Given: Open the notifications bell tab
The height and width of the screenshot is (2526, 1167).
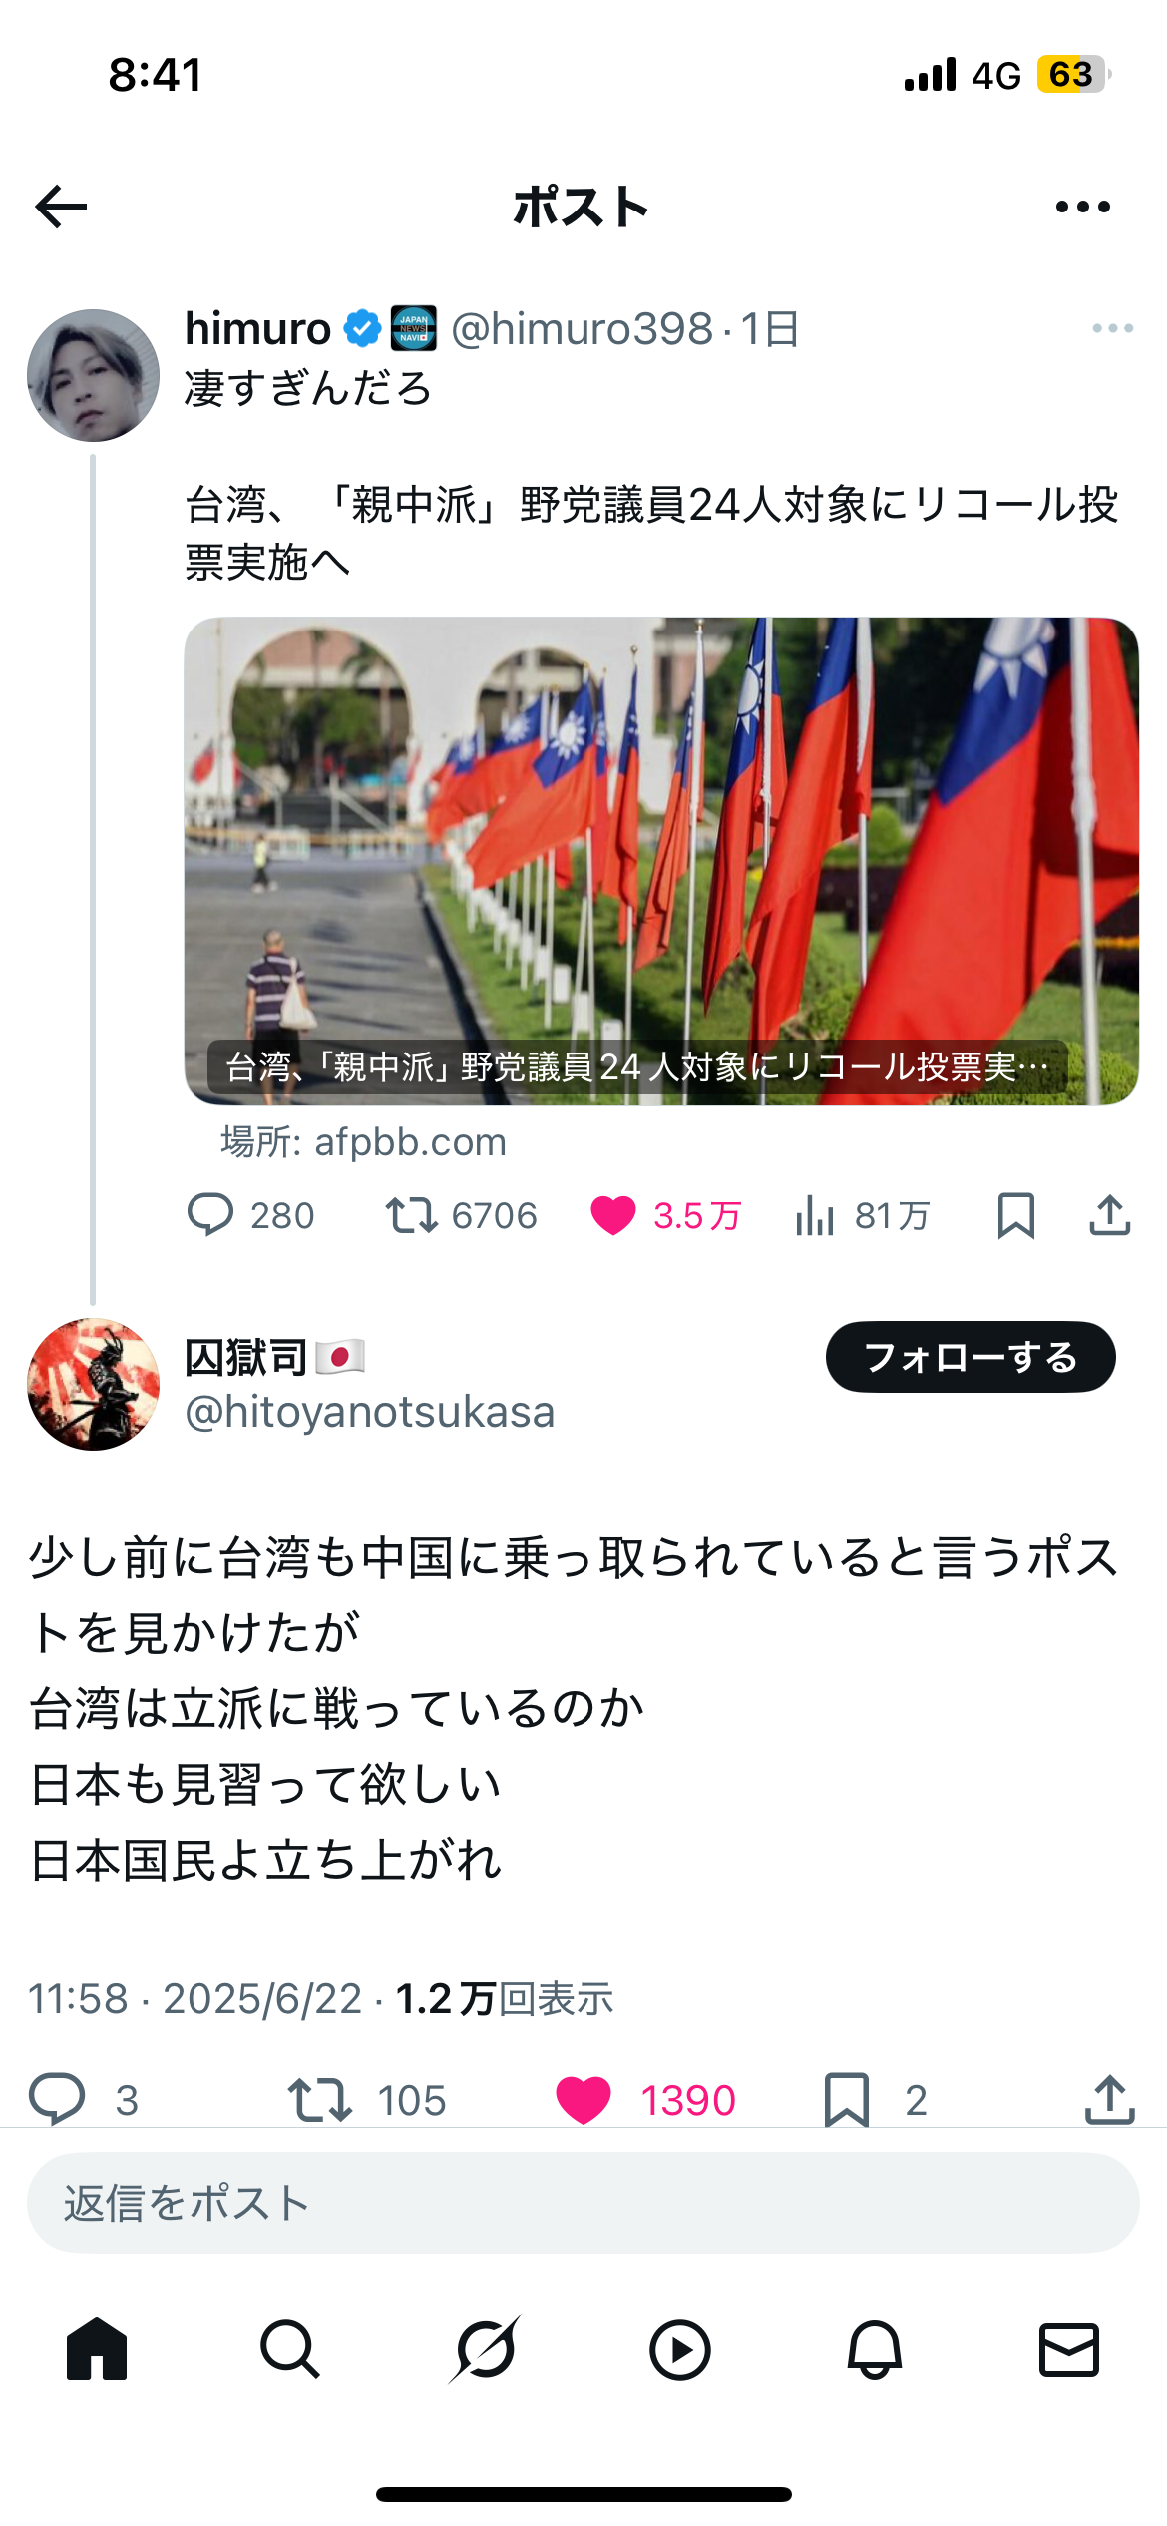Looking at the screenshot, I should (875, 2350).
